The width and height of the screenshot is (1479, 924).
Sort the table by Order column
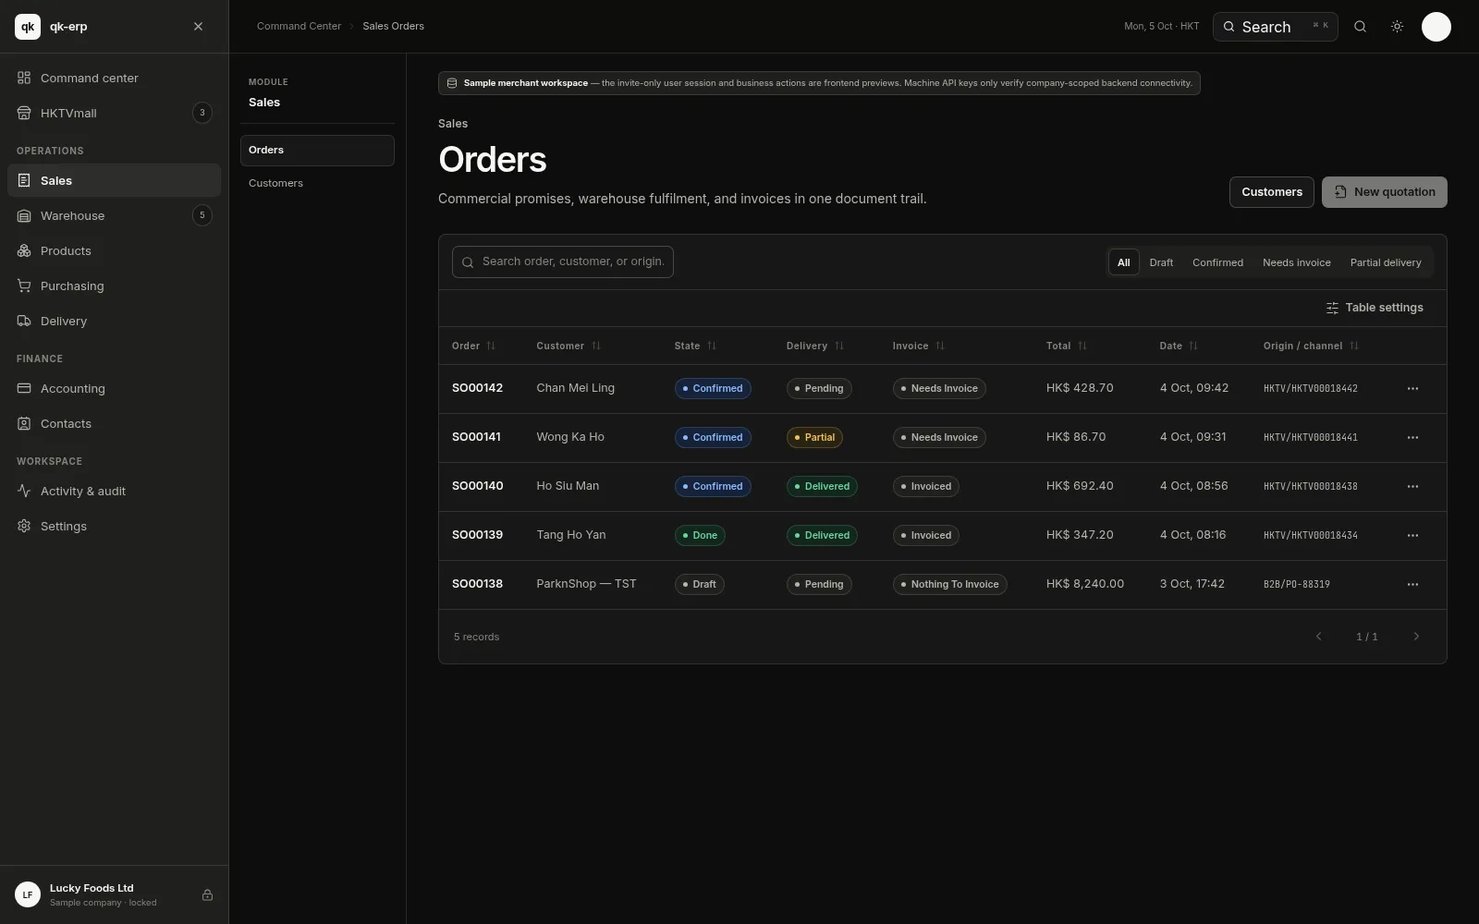(x=473, y=346)
